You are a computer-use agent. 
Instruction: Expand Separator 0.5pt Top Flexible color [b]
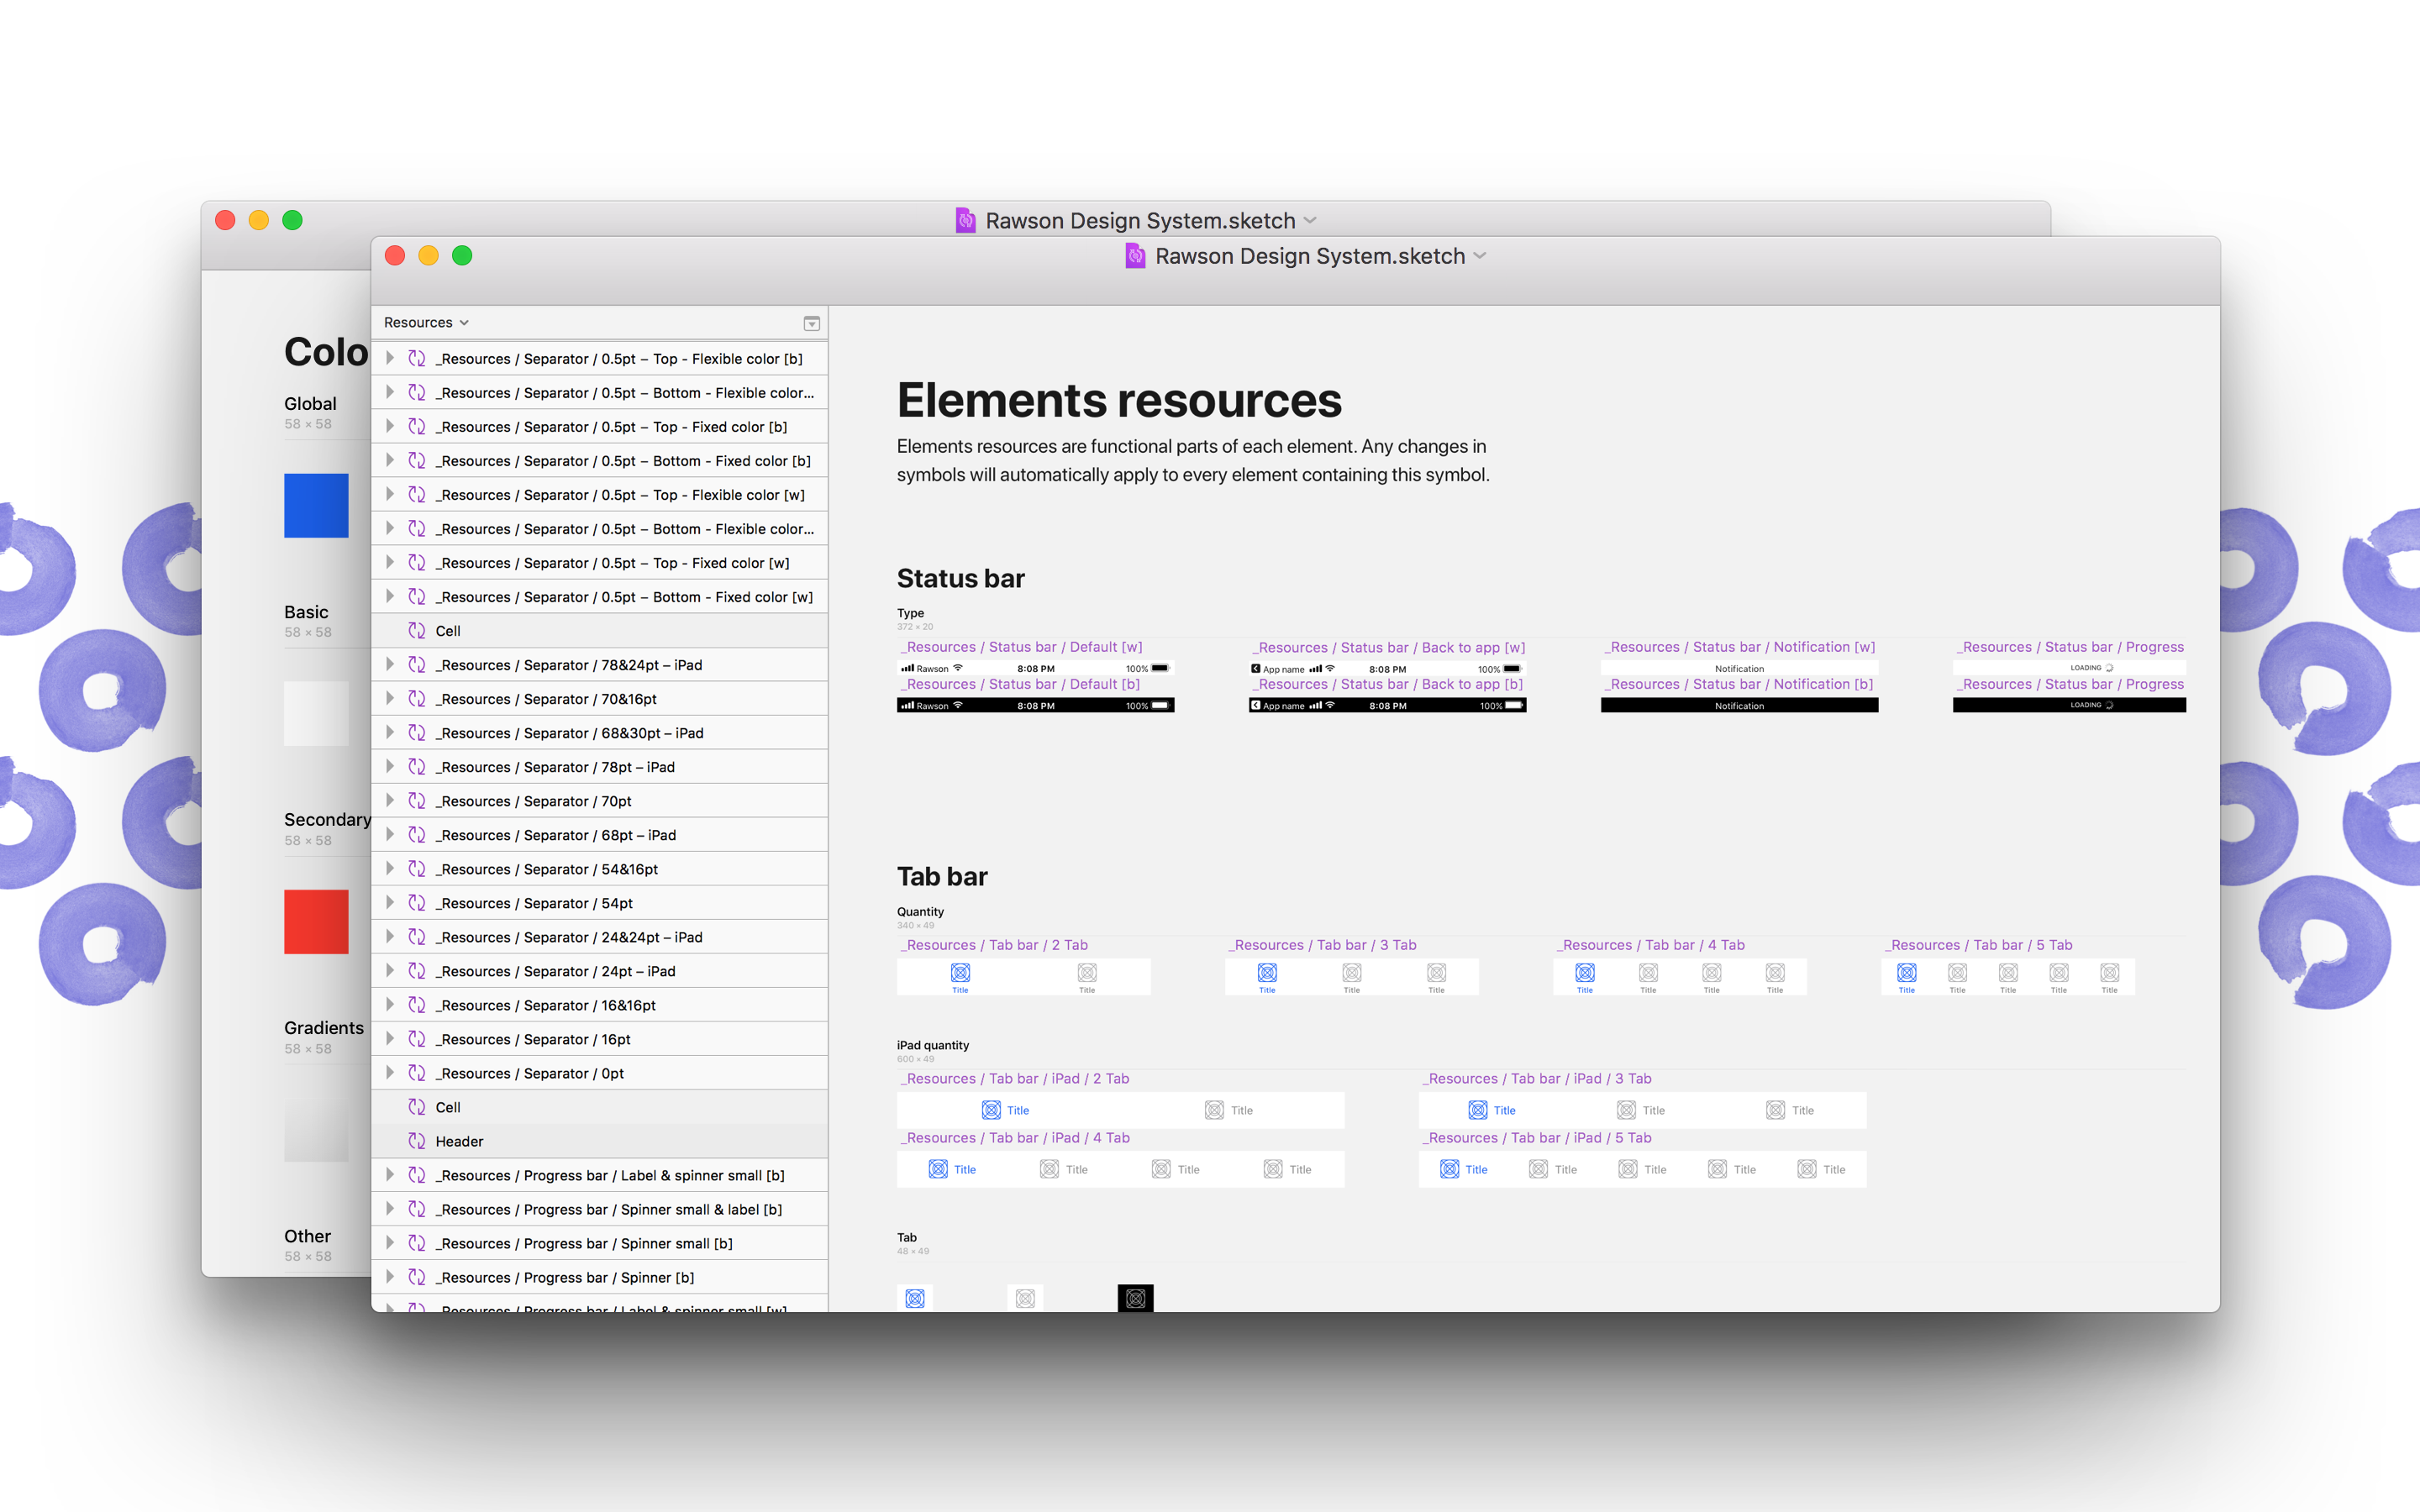click(x=390, y=358)
